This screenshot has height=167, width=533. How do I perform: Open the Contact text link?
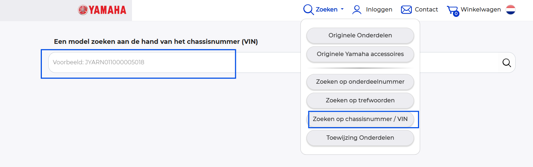tap(426, 10)
